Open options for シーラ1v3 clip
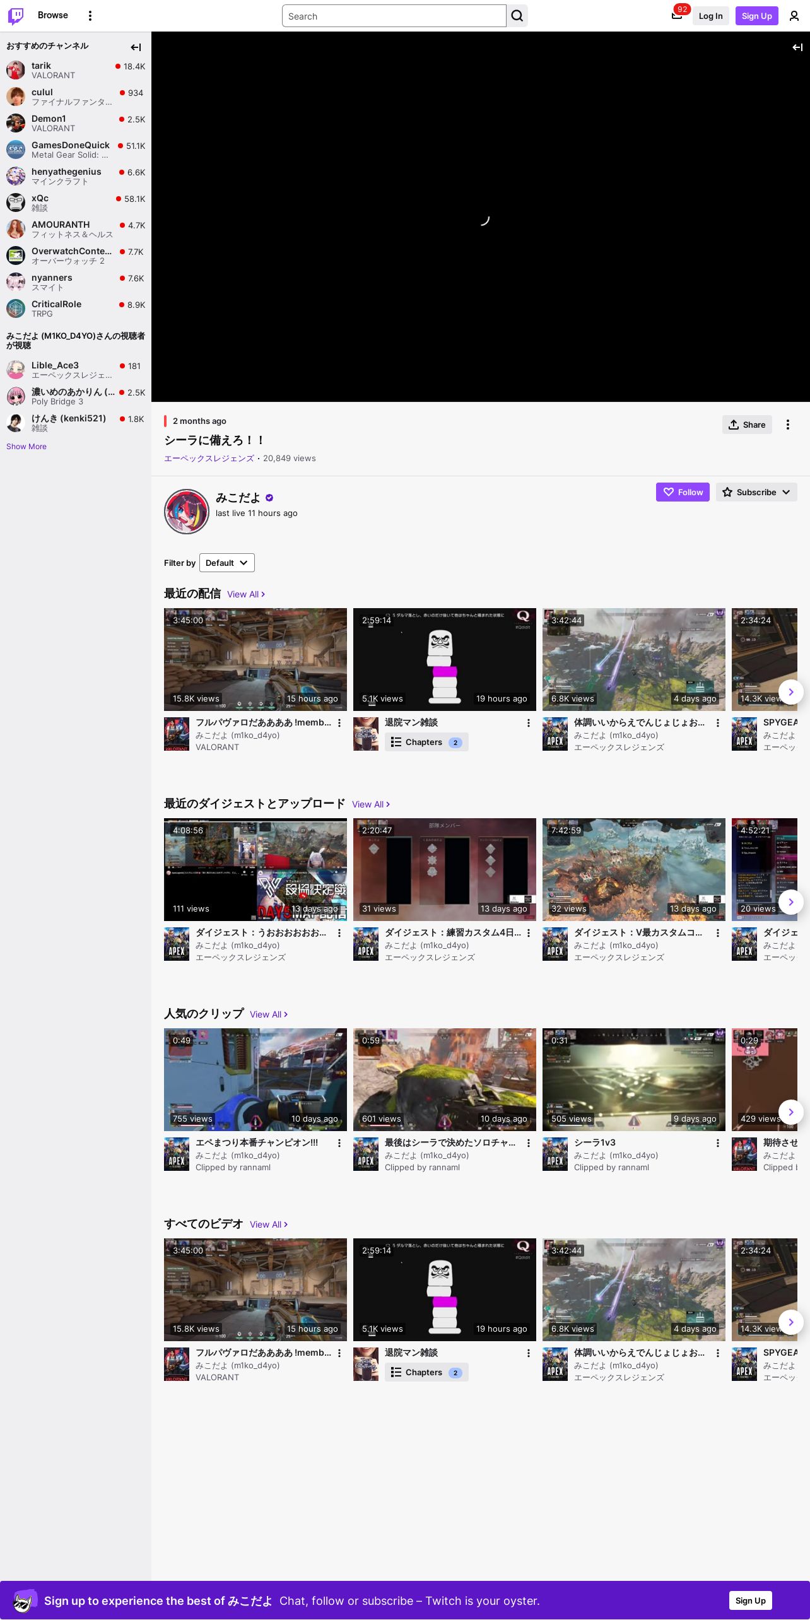810x1620 pixels. coord(718,1143)
